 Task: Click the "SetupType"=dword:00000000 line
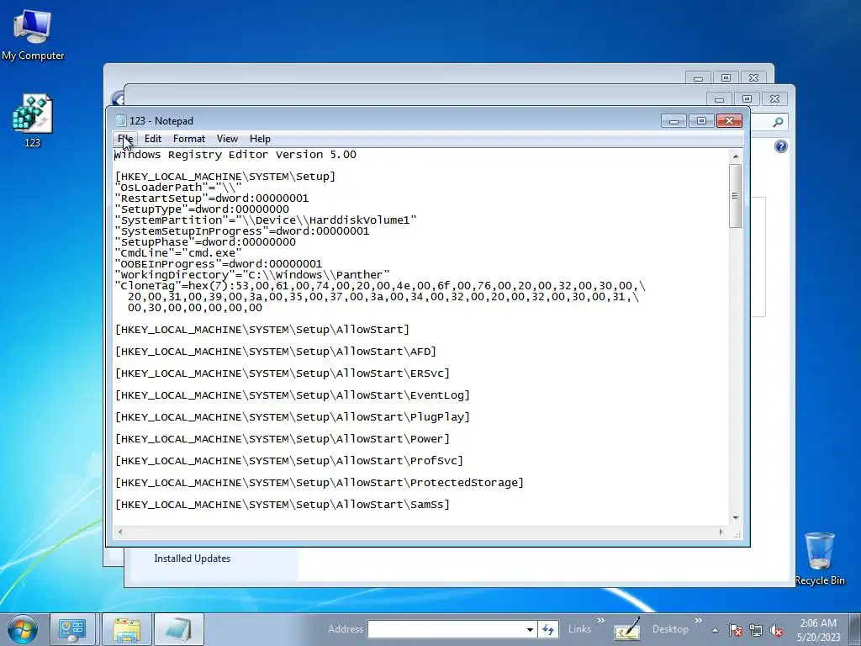click(202, 209)
